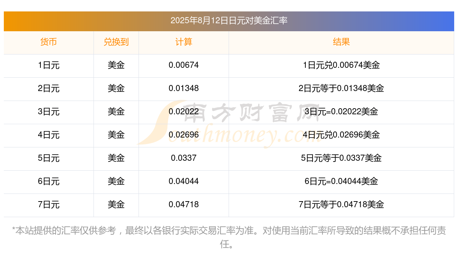
Task: Click the calculated value 0.04044
Action: pos(184,181)
